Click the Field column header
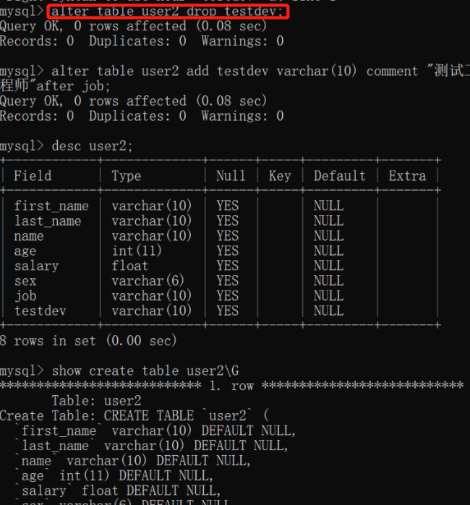The image size is (470, 505). point(33,176)
